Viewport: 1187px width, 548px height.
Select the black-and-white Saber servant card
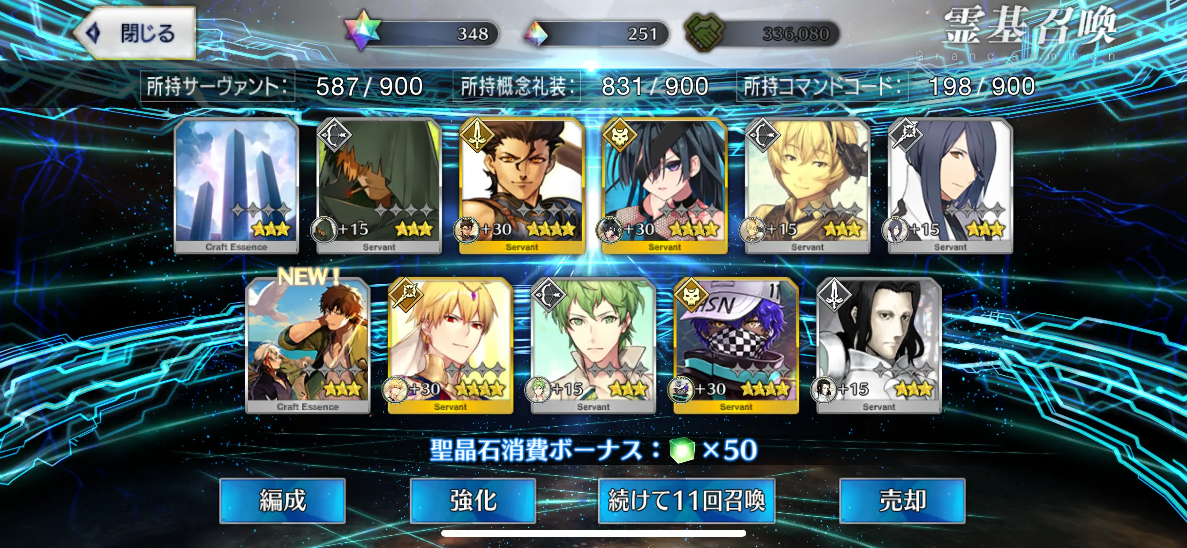(879, 346)
